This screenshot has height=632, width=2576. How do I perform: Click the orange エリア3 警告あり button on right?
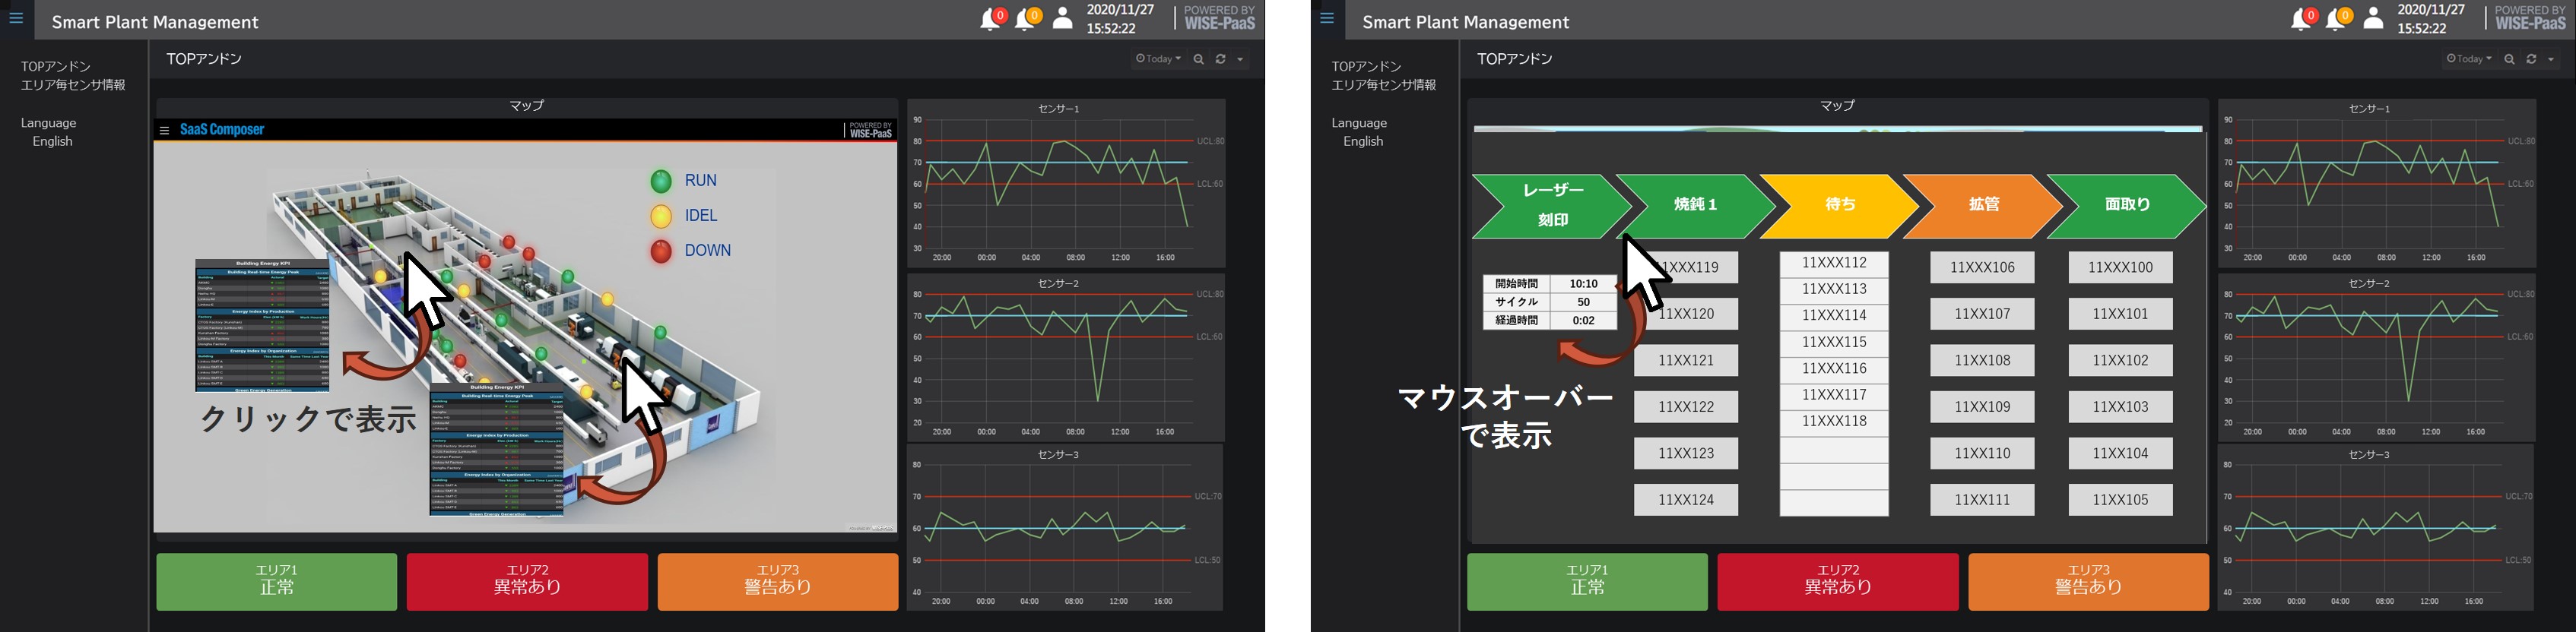(x=2088, y=581)
